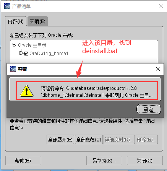The width and height of the screenshot is (167, 171).
Task: Switch to the 环境(E) tab
Action: (37, 21)
